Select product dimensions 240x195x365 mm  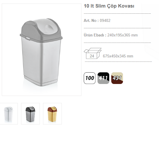coord(122,35)
